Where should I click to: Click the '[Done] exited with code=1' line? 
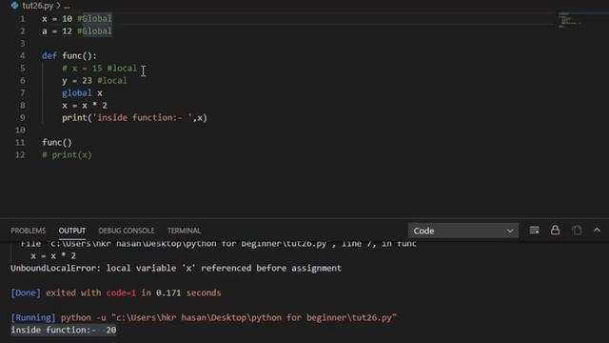[116, 293]
